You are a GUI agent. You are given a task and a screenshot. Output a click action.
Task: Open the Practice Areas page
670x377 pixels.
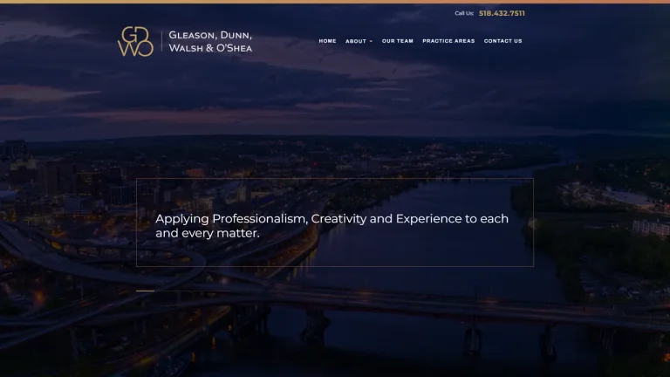pos(448,41)
